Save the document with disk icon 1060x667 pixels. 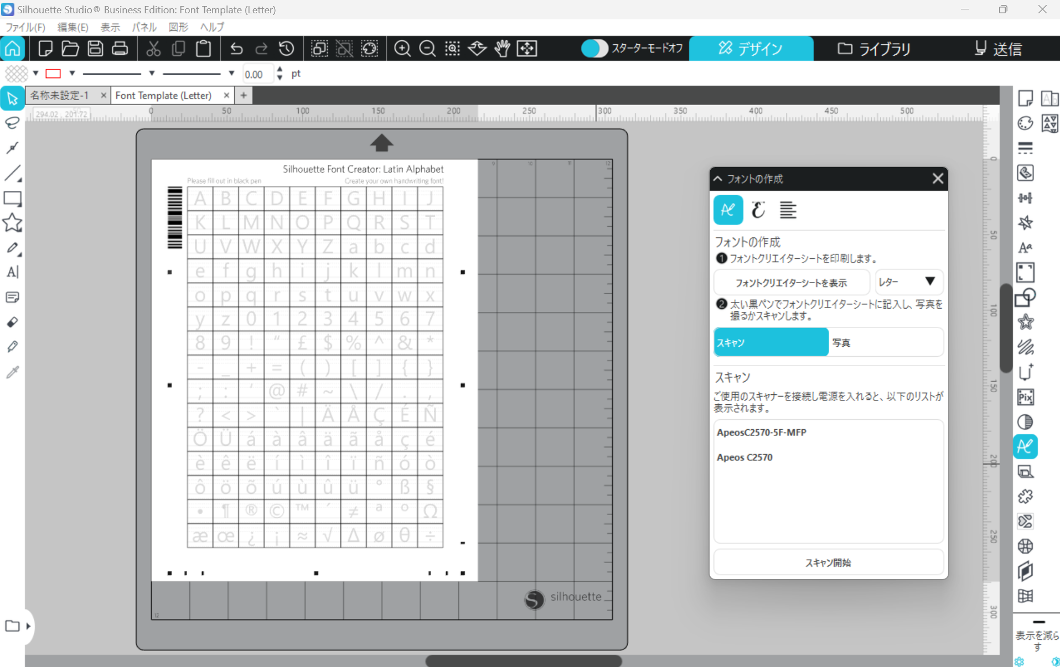pos(95,49)
